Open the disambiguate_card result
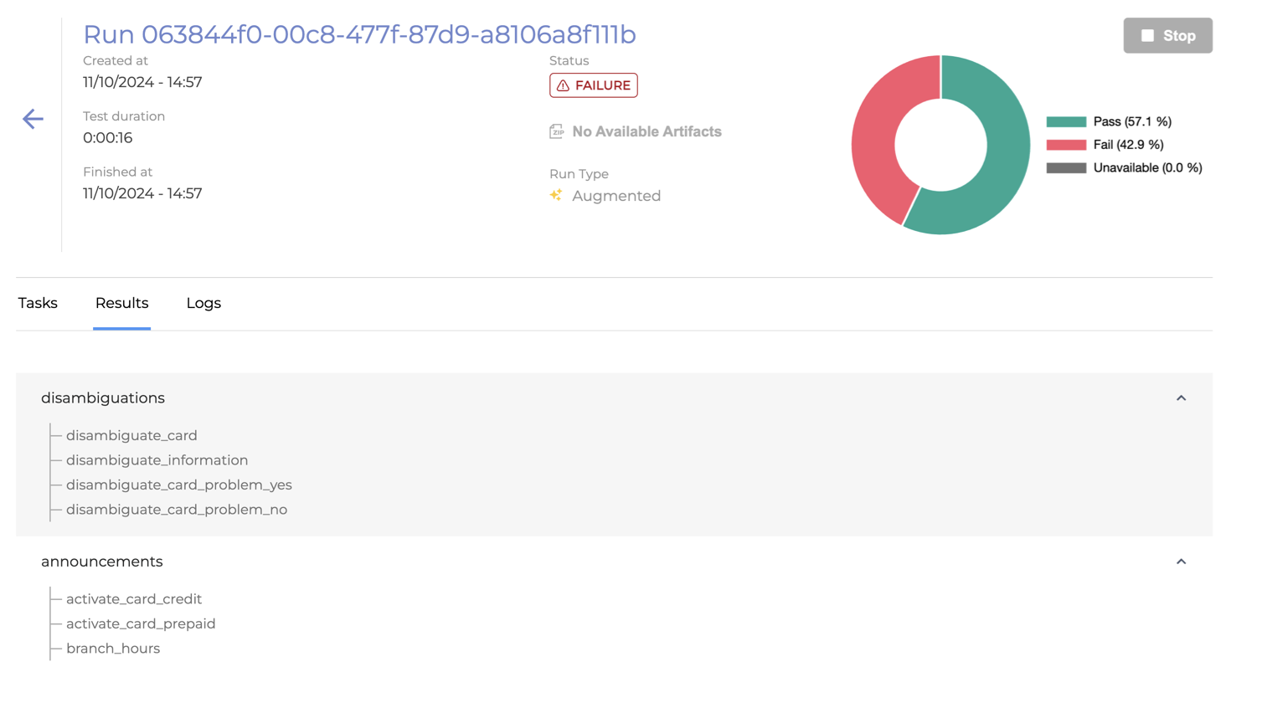The image size is (1262, 713). (x=131, y=435)
